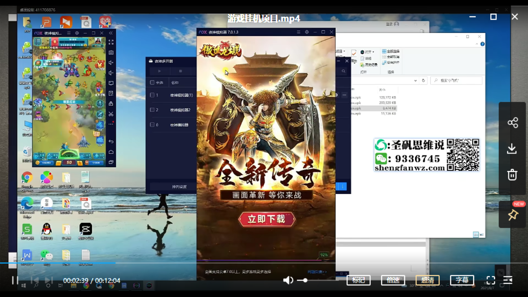Open menu of the Nox 7.0.1.3 emulator
Screen dimensions: 528x297
click(298, 32)
